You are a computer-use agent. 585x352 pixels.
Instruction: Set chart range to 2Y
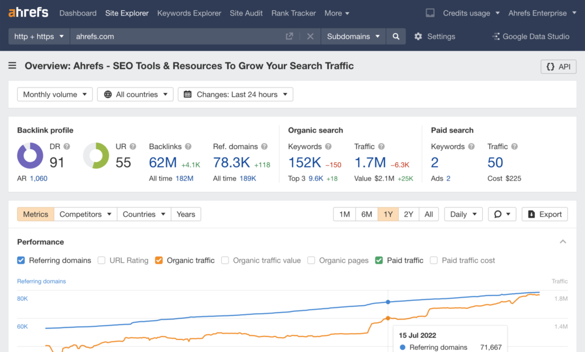pos(408,214)
